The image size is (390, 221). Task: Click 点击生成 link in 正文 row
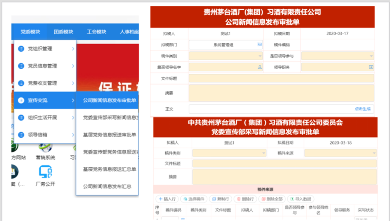362,109
